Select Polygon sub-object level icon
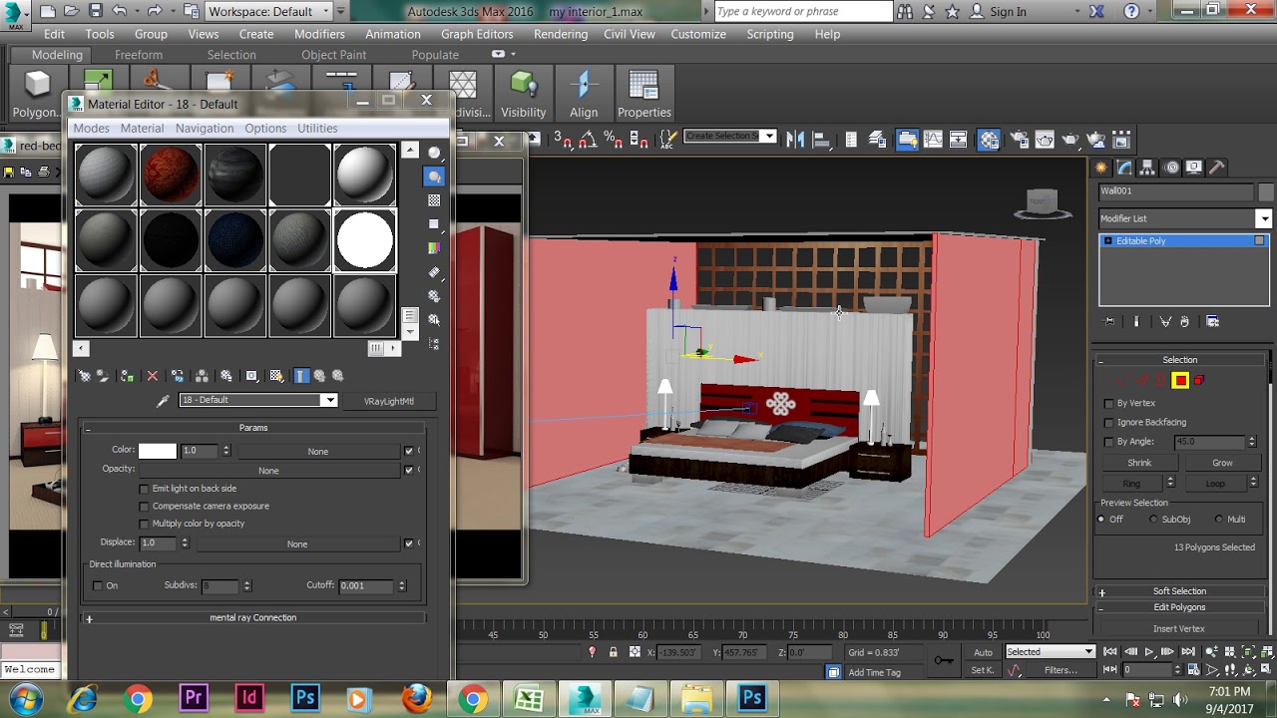1277x718 pixels. 1180,380
